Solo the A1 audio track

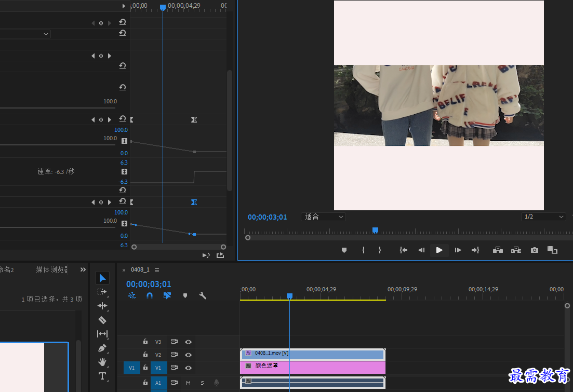tap(202, 383)
